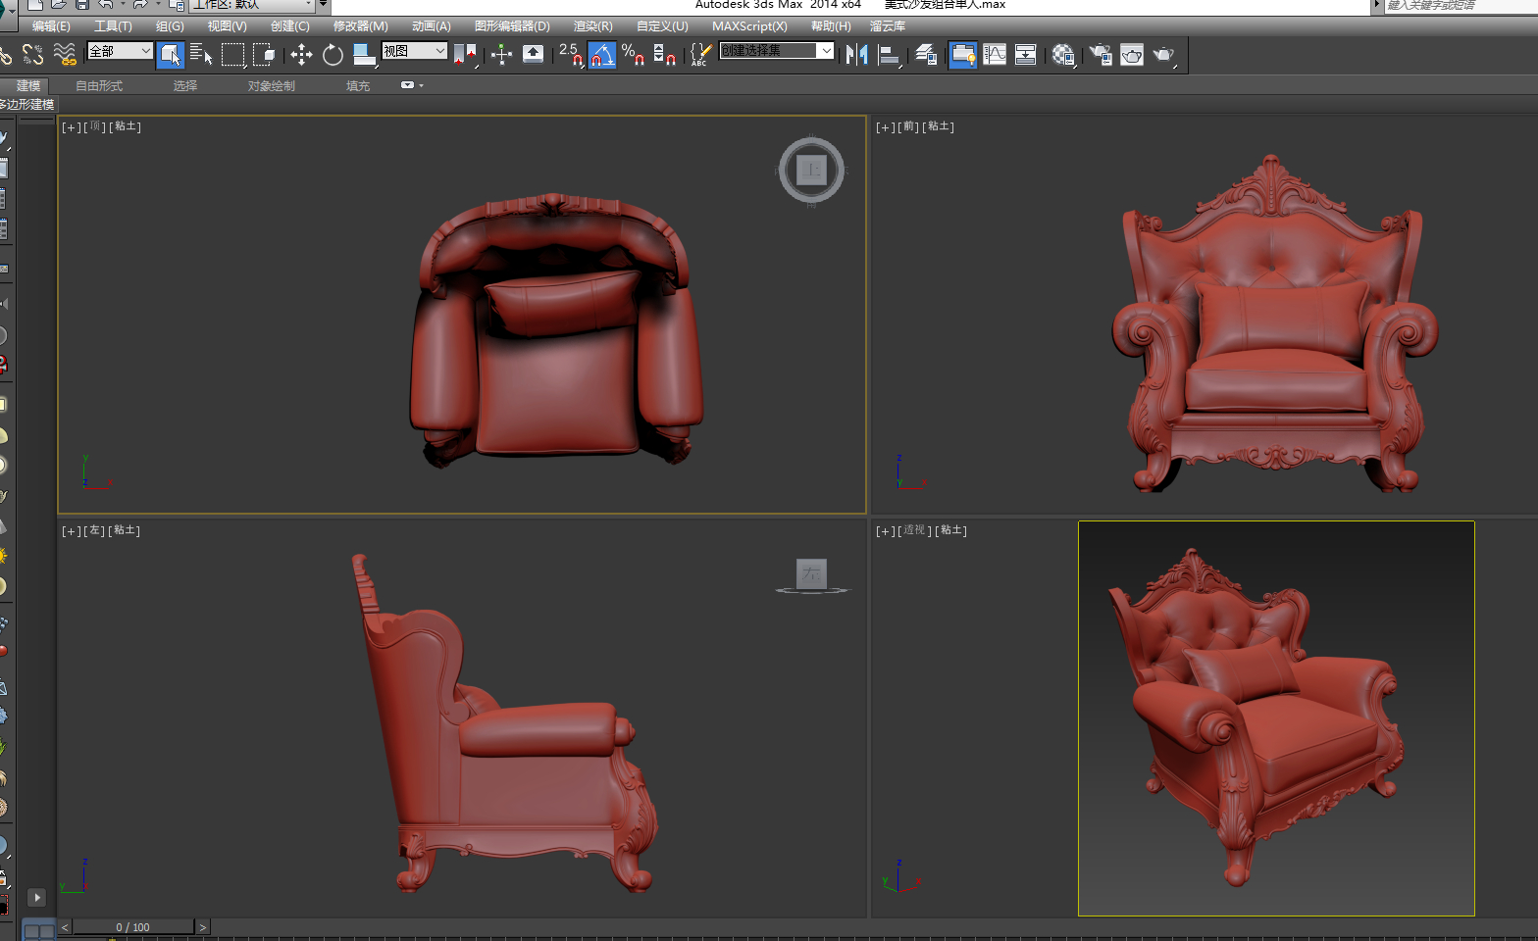The image size is (1538, 941).
Task: Toggle the Angle Snap button
Action: (601, 55)
